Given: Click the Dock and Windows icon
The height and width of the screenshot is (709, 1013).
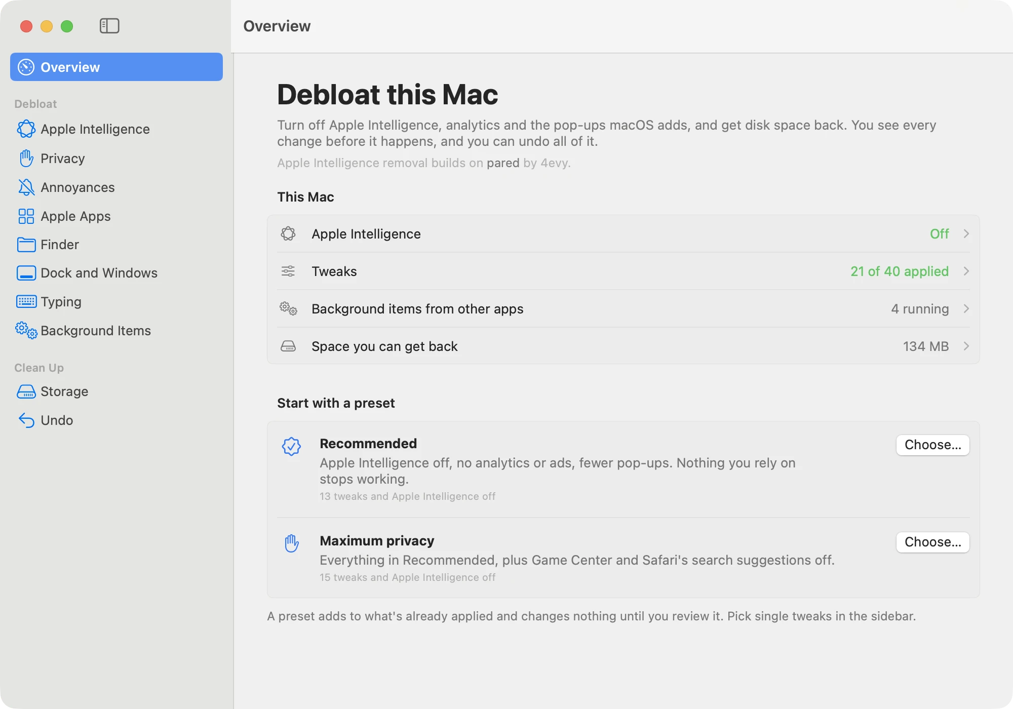Looking at the screenshot, I should (26, 273).
